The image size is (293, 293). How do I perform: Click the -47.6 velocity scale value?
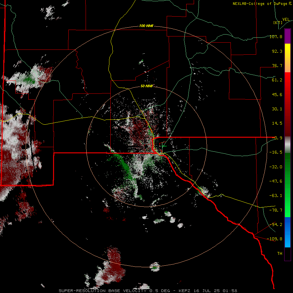tap(276, 181)
